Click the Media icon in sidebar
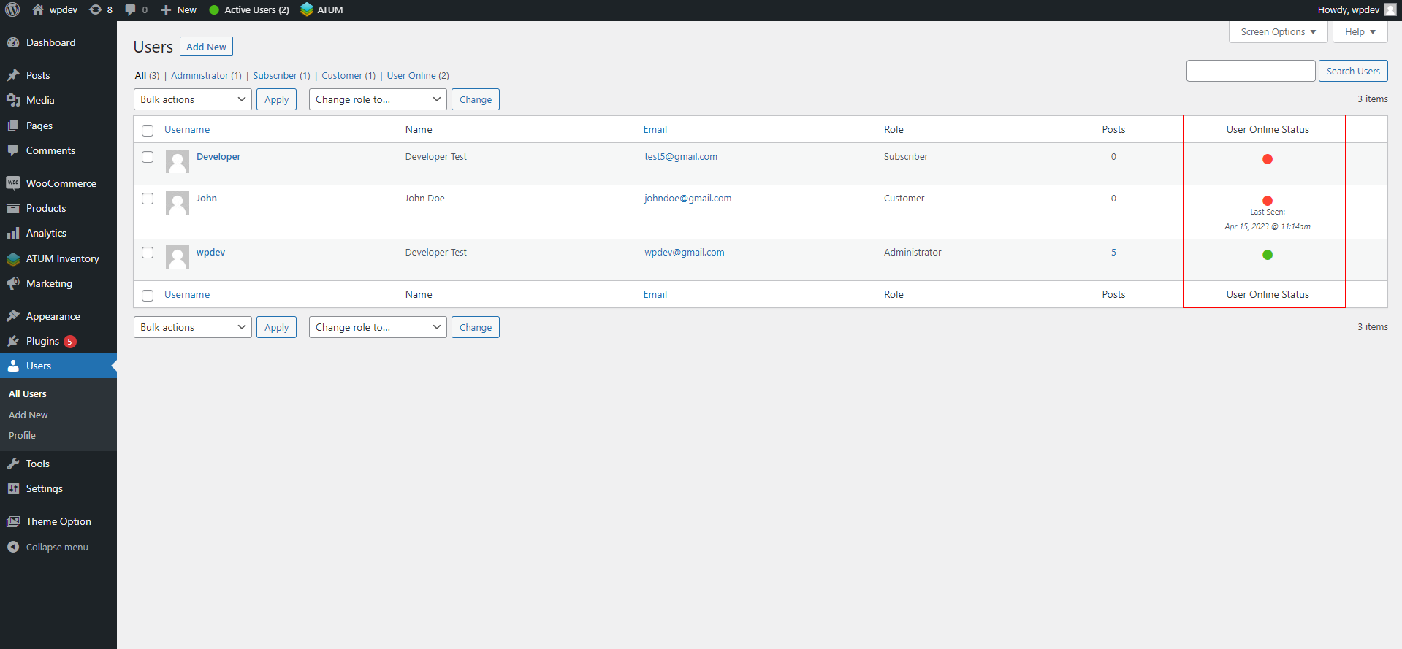 click(13, 100)
